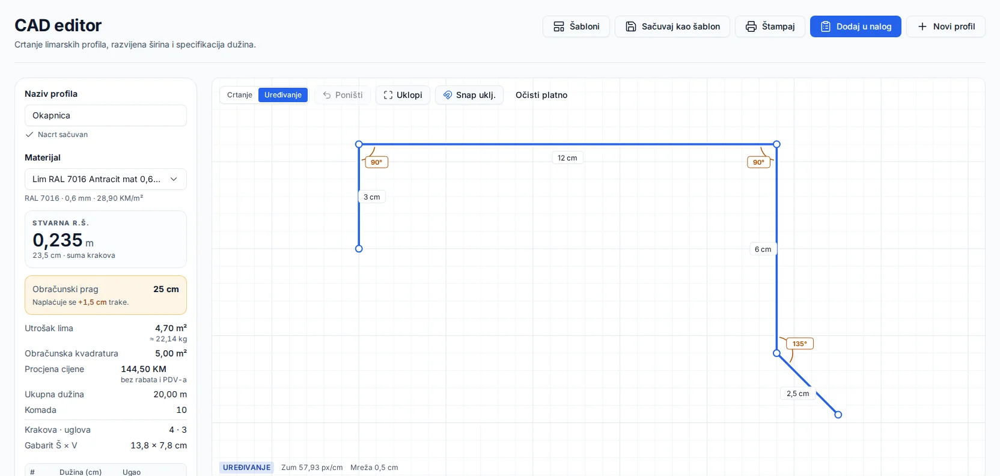This screenshot has width=1000, height=476.
Task: Switch to the Crtanje mode tab
Action: [x=240, y=95]
